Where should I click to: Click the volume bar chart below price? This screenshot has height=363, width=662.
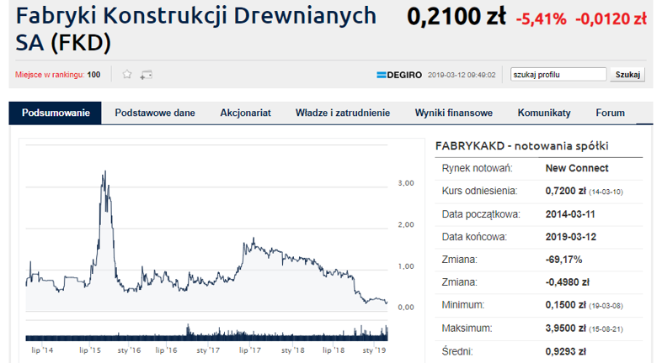[206, 332]
